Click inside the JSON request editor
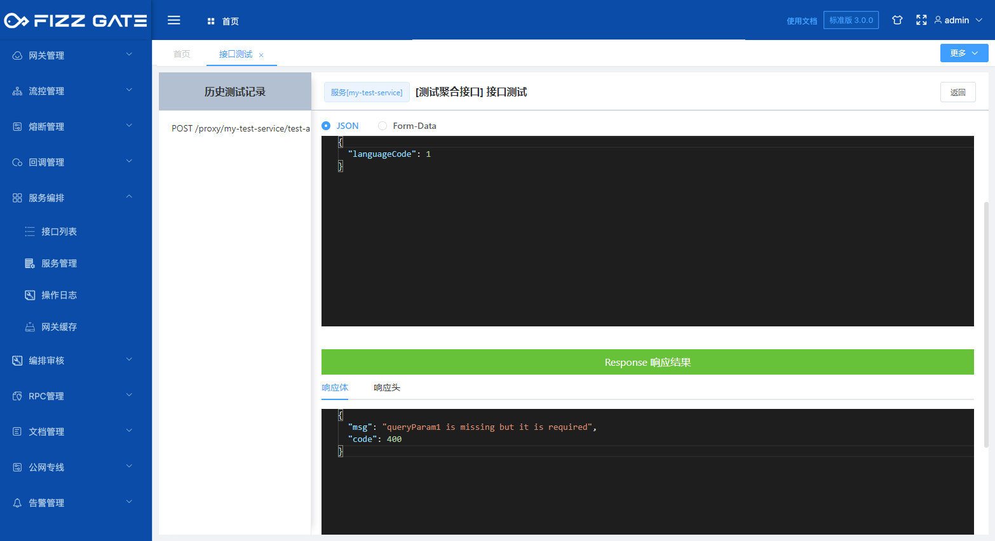This screenshot has width=995, height=541. 647,231
